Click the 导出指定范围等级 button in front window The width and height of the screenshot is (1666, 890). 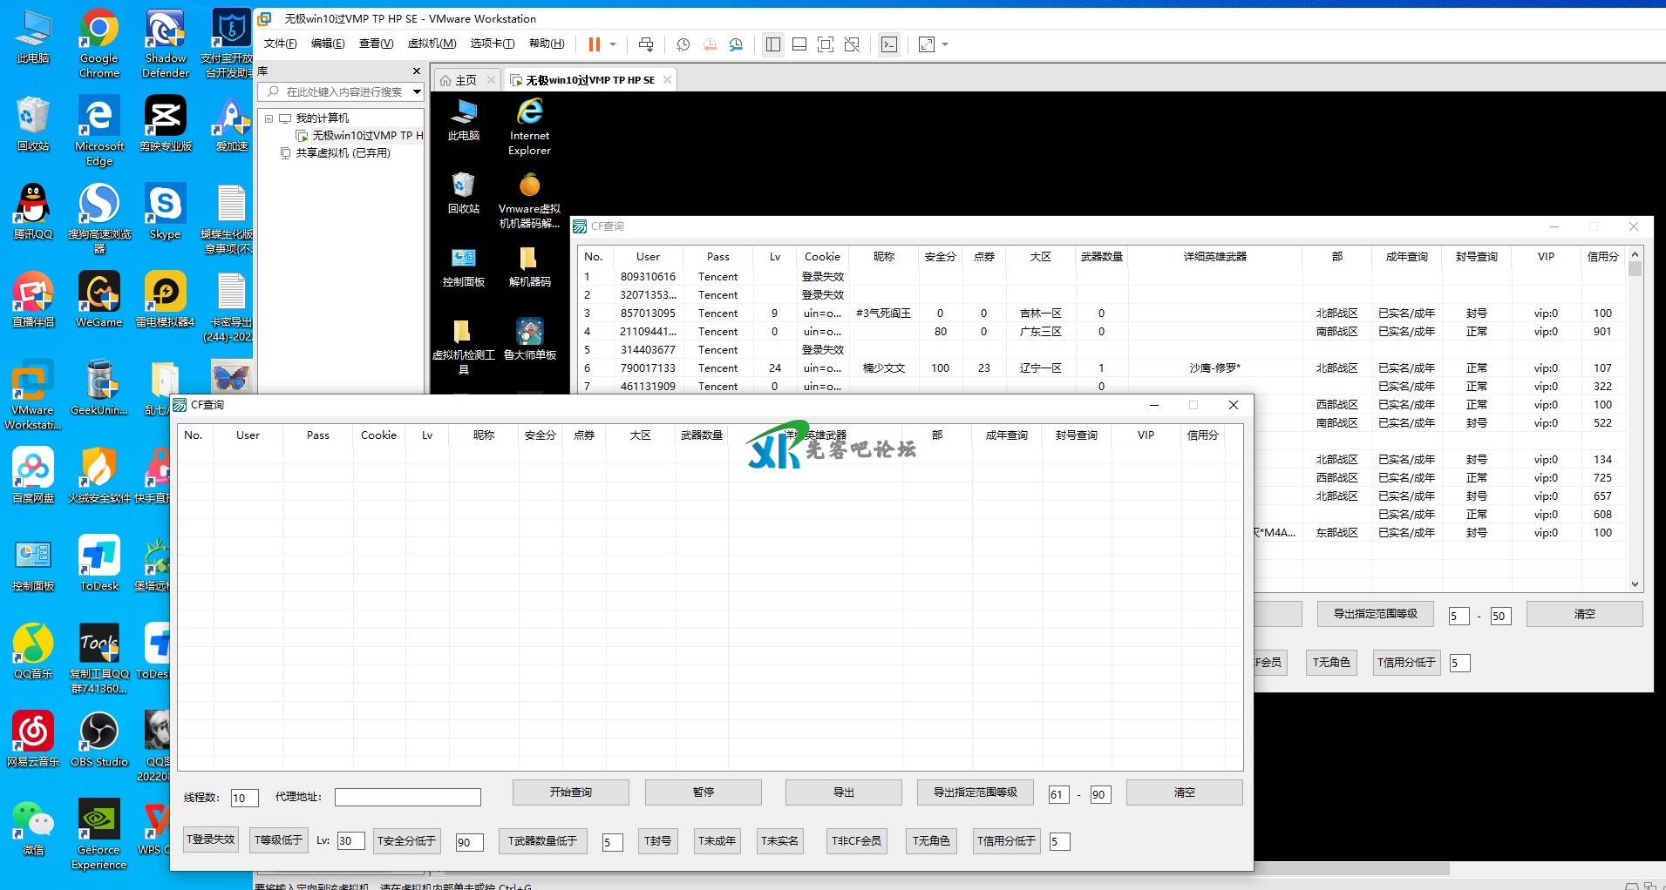[975, 792]
